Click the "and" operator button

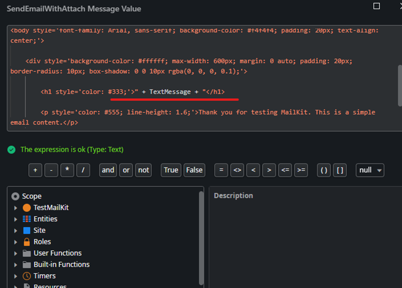tap(108, 170)
